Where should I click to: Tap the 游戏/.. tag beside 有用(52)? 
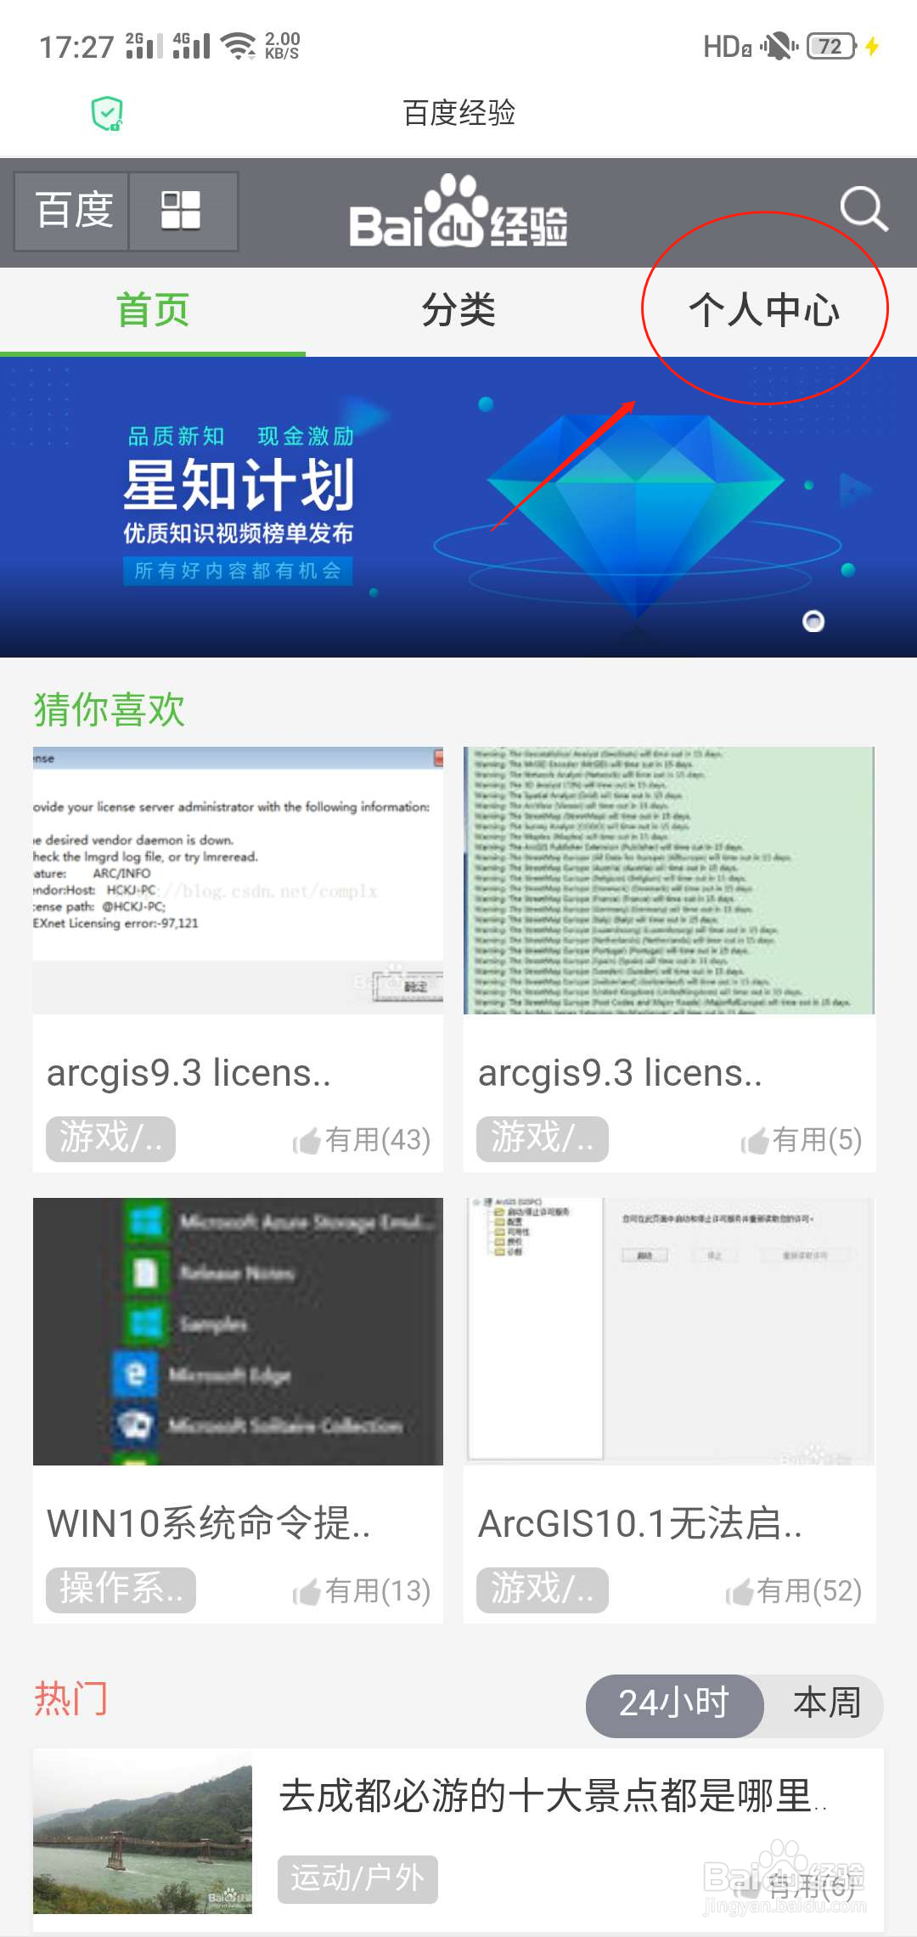click(543, 1590)
